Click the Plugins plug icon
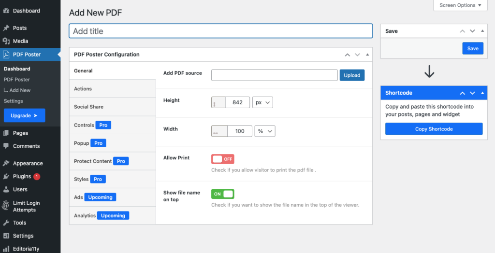The width and height of the screenshot is (495, 253). 6,176
